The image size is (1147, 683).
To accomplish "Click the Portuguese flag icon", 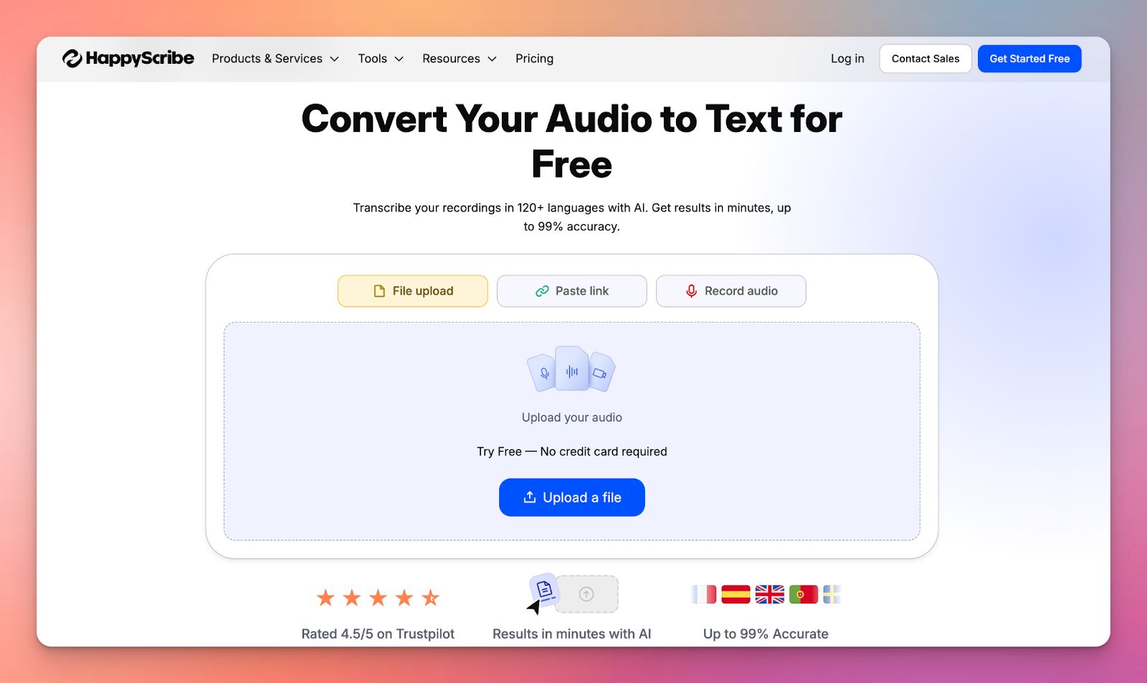I will [x=804, y=594].
